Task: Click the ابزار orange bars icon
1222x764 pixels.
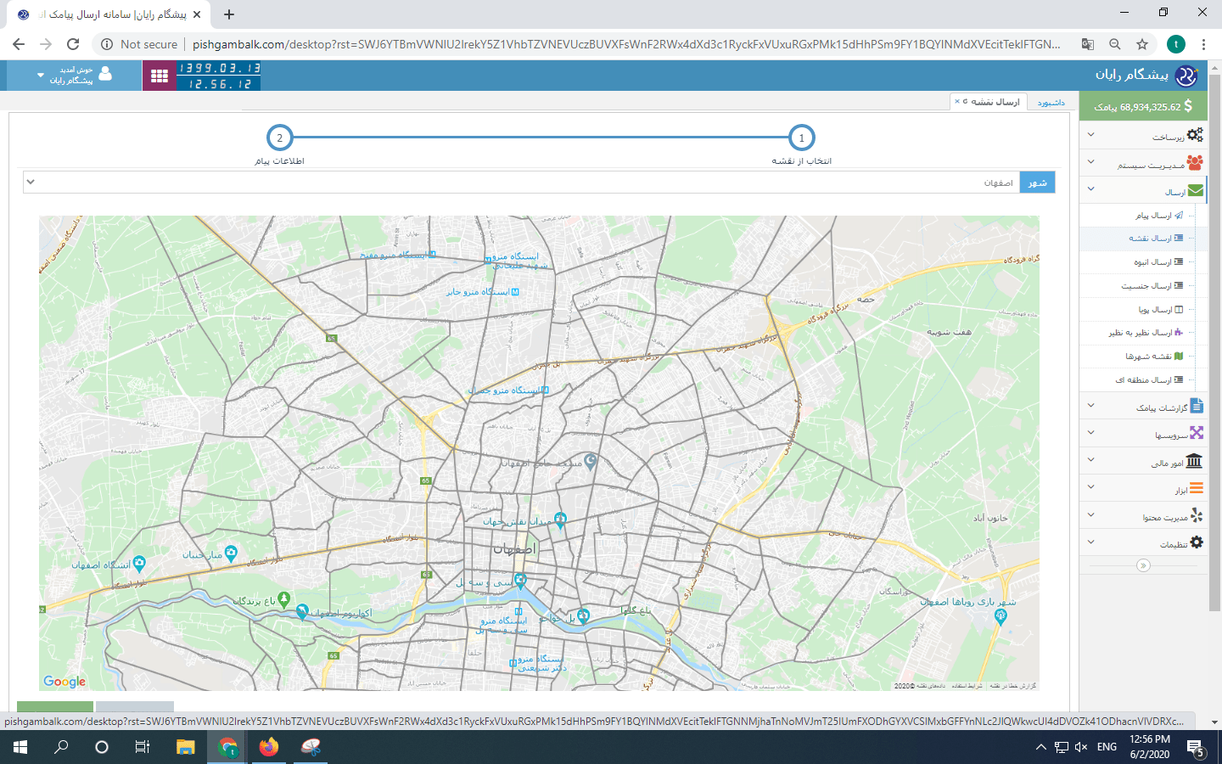Action: click(1197, 488)
